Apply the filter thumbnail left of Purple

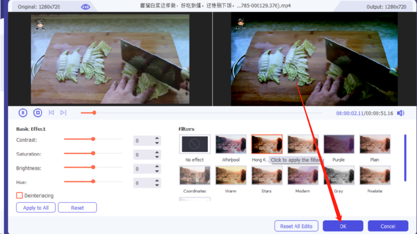[x=303, y=144]
